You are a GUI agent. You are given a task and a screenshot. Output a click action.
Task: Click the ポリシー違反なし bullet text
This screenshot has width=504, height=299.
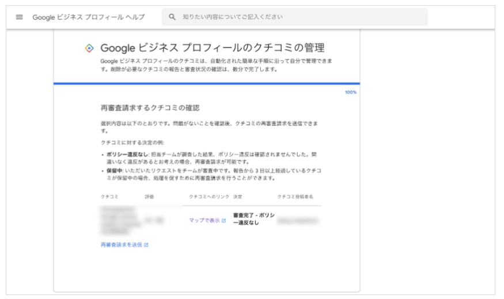[211, 158]
